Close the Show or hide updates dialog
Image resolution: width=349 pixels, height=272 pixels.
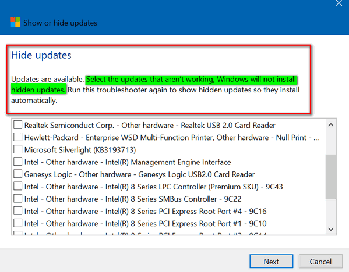click(x=339, y=3)
